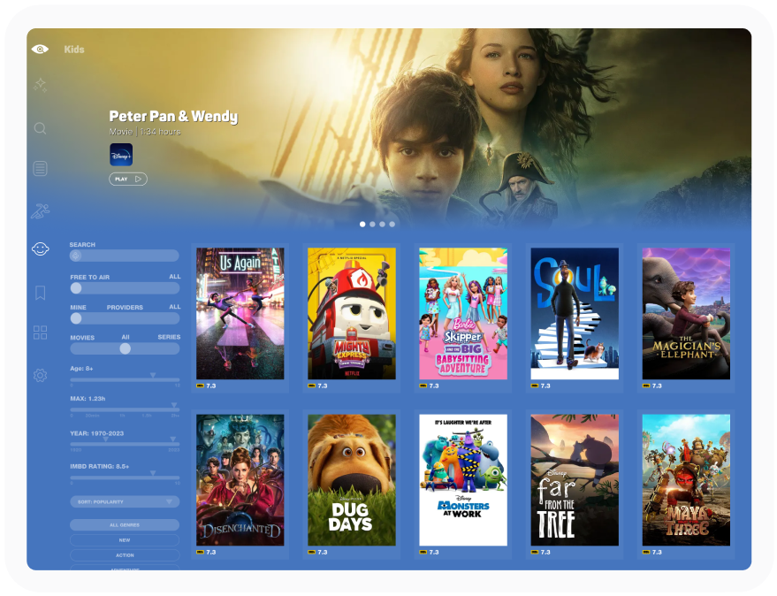The image size is (777, 596).
Task: Select the sports running icon in sidebar
Action: pyautogui.click(x=40, y=209)
